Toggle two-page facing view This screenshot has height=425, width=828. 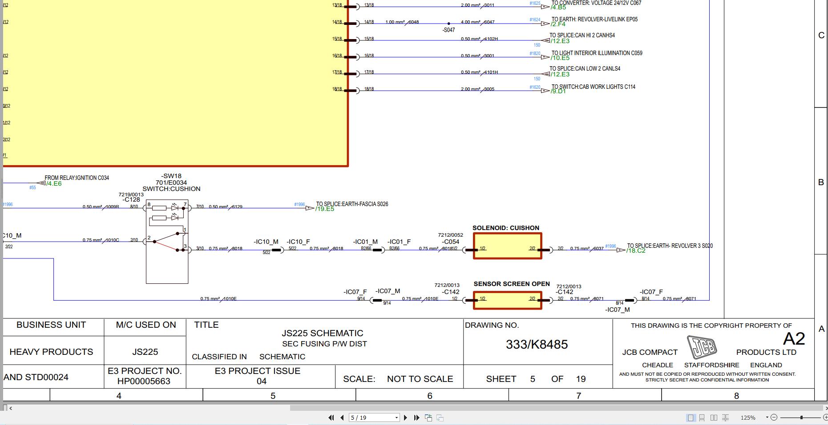point(714,417)
